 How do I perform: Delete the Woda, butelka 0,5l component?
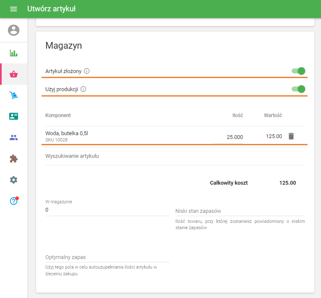291,136
